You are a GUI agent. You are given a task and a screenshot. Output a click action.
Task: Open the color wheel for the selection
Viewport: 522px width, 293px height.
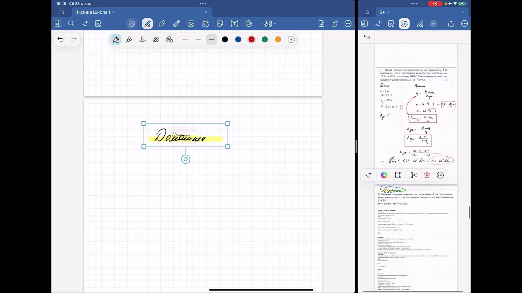click(x=384, y=175)
